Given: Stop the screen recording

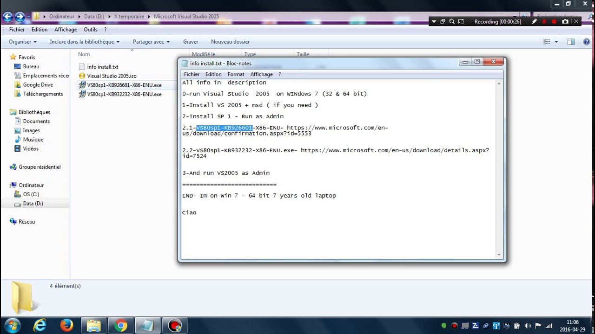Looking at the screenshot, I should tap(554, 21).
